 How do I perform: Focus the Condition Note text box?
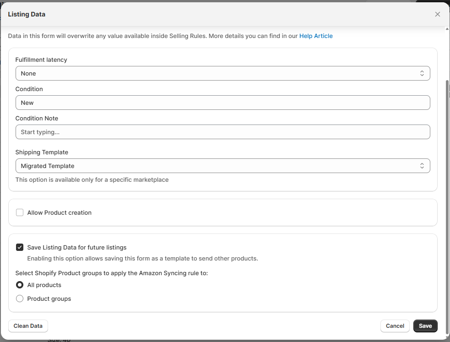pos(222,132)
